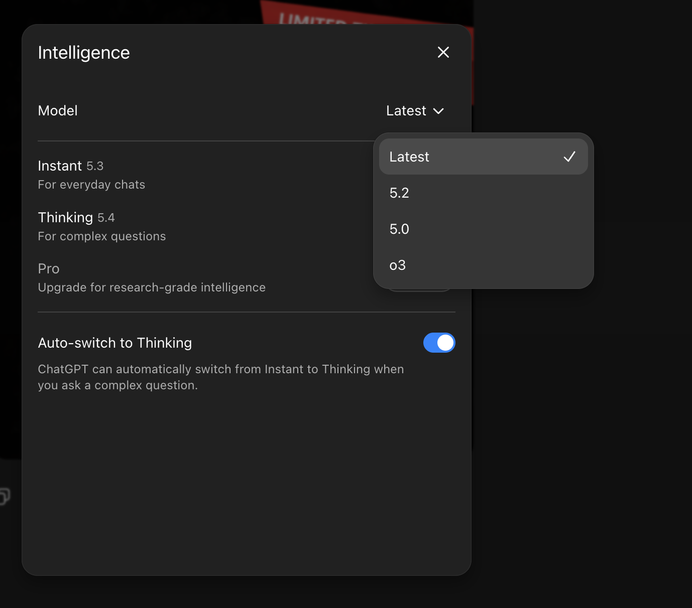Toggle off Auto-switch to Thinking
This screenshot has width=692, height=608.
tap(439, 343)
